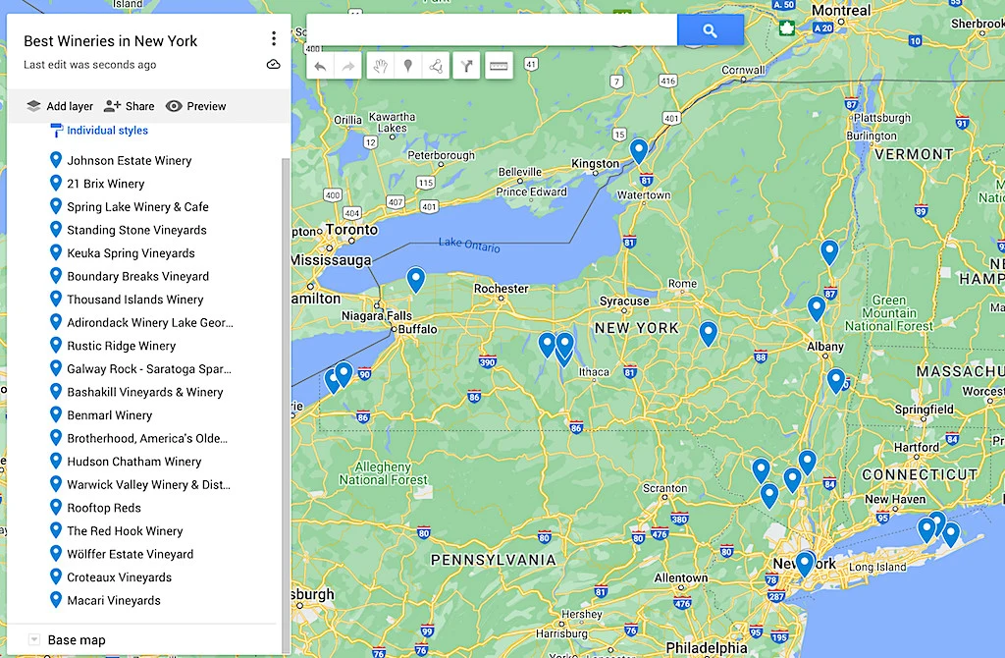Select the hand pan tool
The height and width of the screenshot is (658, 1005).
[x=381, y=66]
